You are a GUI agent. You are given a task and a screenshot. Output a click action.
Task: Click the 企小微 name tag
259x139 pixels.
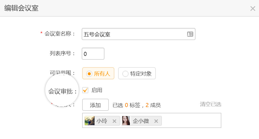coord(141,121)
